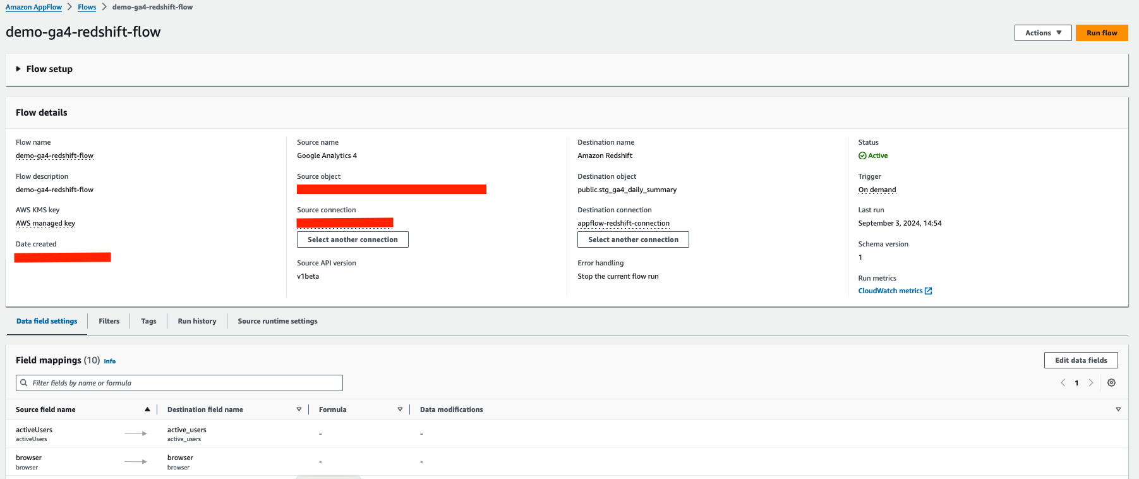Click the browser mapping arrow icon
Screen dimensions: 1139x479
coord(136,461)
